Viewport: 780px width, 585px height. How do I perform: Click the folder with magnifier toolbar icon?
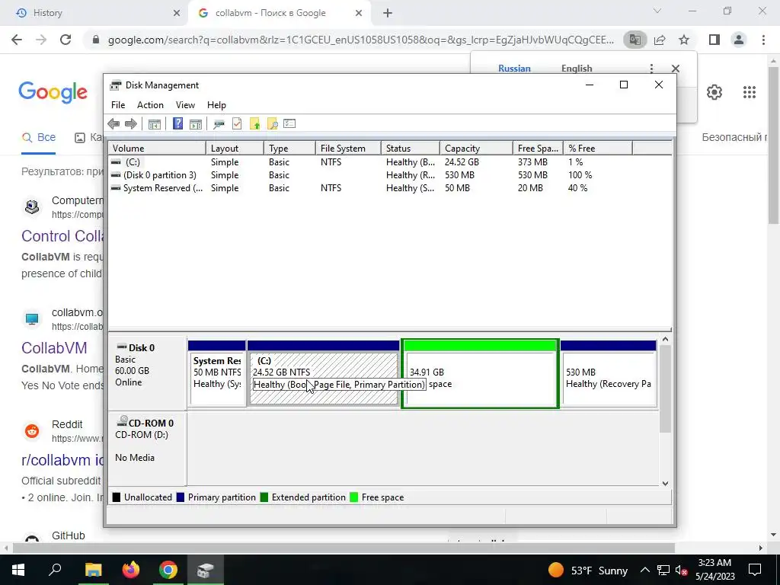[x=272, y=124]
